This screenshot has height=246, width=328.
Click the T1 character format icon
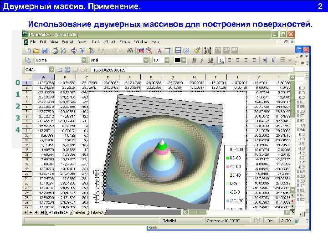point(221,61)
